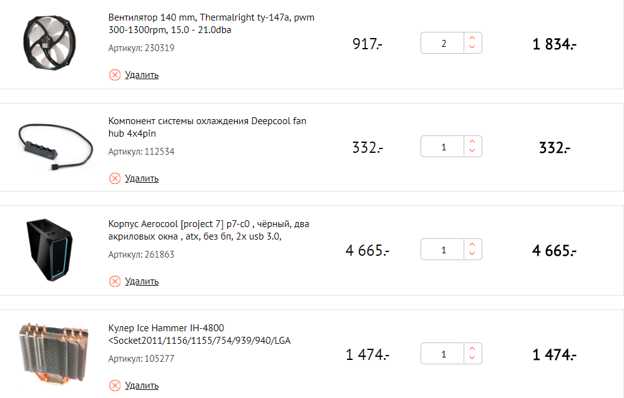
Task: Click the delete X icon for Thermalright fan
Action: (x=115, y=75)
